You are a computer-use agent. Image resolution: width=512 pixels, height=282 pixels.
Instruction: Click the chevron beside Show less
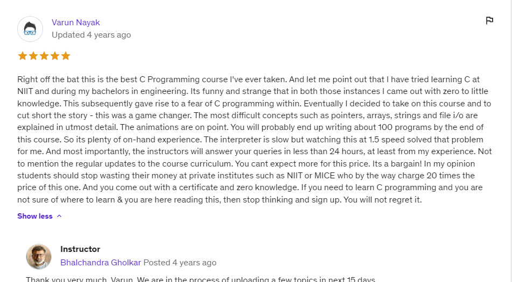coord(59,216)
